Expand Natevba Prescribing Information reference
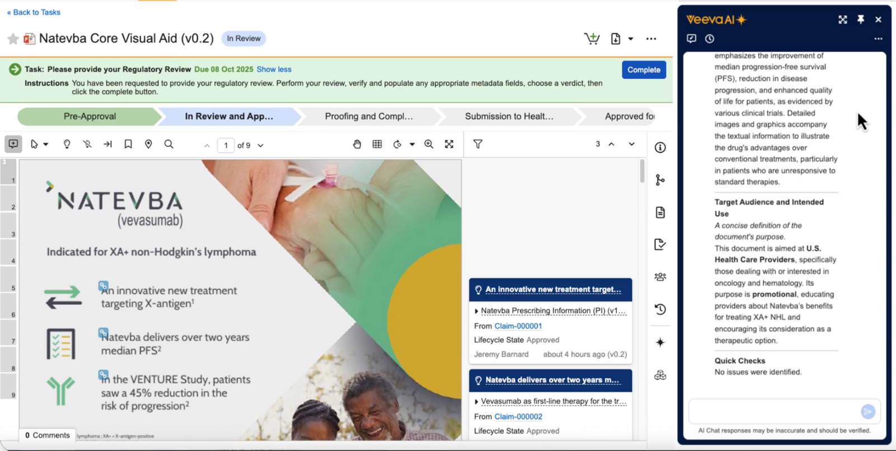 [x=477, y=311]
